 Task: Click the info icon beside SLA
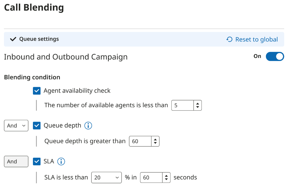tap(61, 161)
